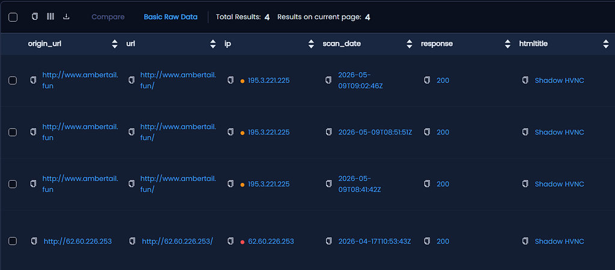Copy origin_url in the 09:02:46Z row
The width and height of the screenshot is (615, 270).
tap(34, 80)
